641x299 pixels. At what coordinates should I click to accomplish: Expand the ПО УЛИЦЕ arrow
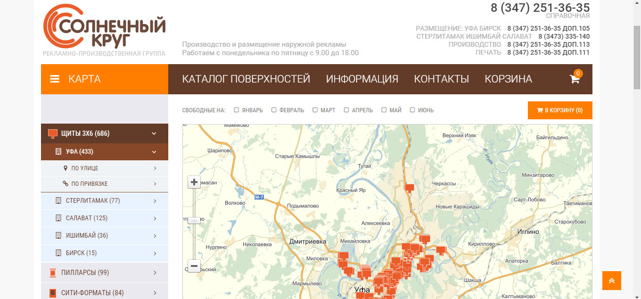(x=155, y=168)
